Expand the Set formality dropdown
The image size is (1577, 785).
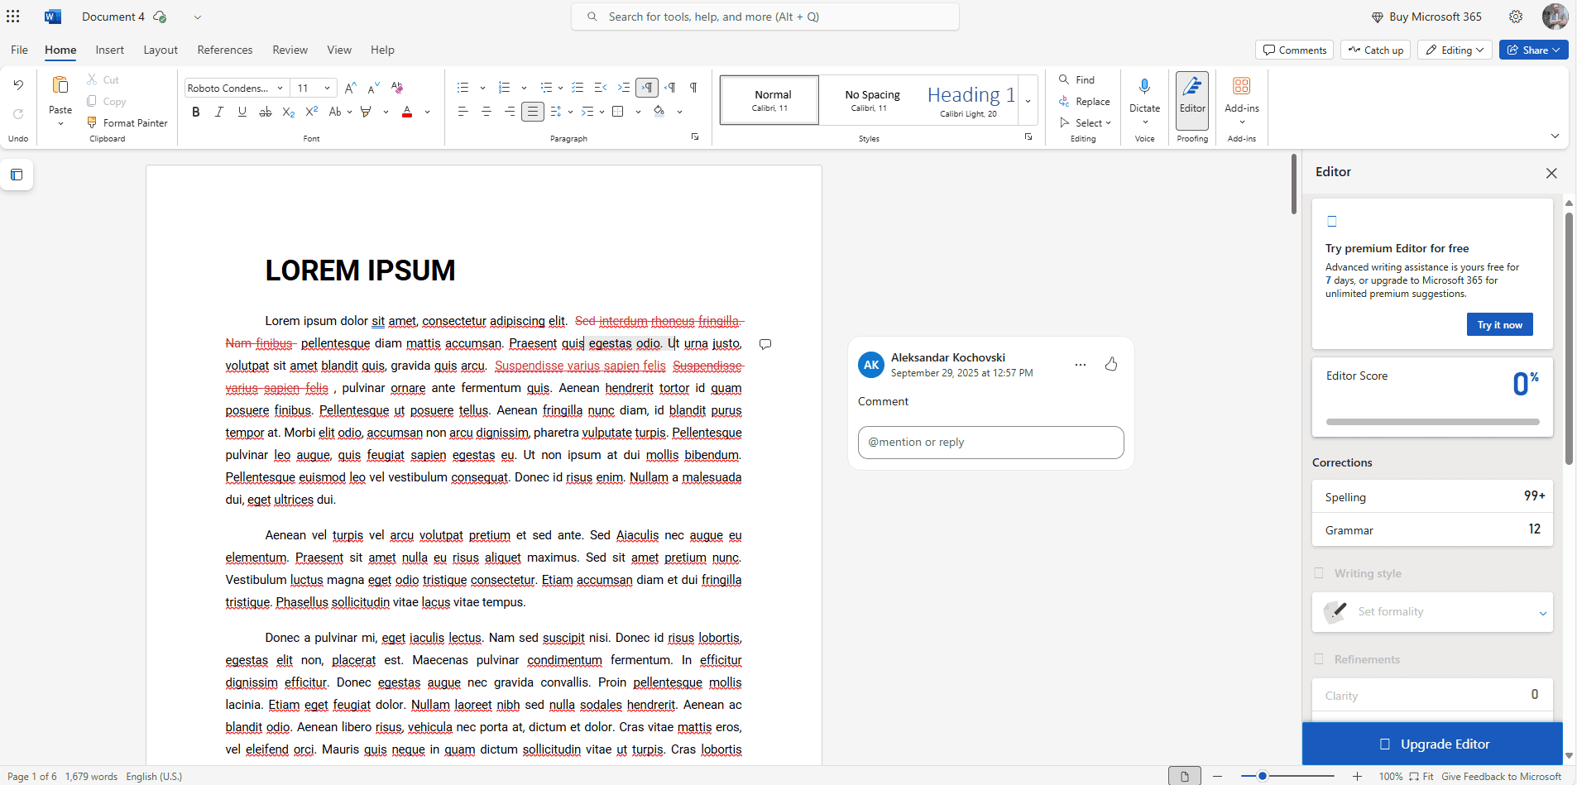pyautogui.click(x=1542, y=613)
